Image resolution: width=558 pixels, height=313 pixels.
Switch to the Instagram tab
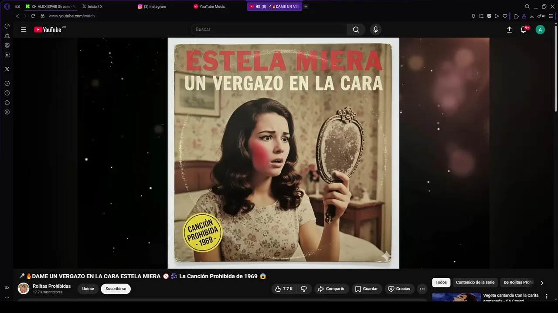click(x=153, y=7)
